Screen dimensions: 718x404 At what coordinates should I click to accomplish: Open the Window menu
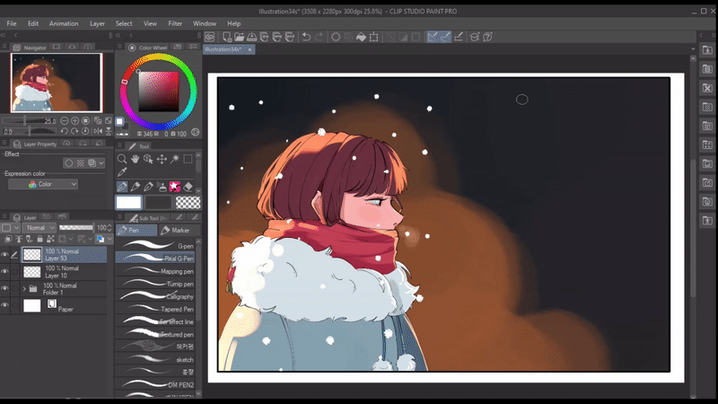tap(205, 23)
